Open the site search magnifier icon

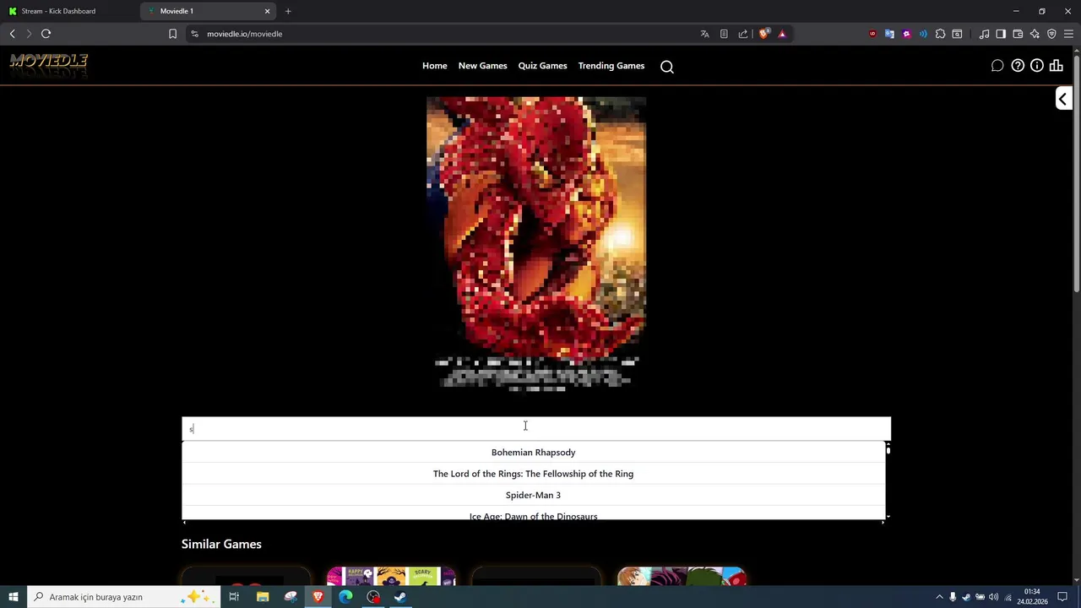click(x=667, y=67)
